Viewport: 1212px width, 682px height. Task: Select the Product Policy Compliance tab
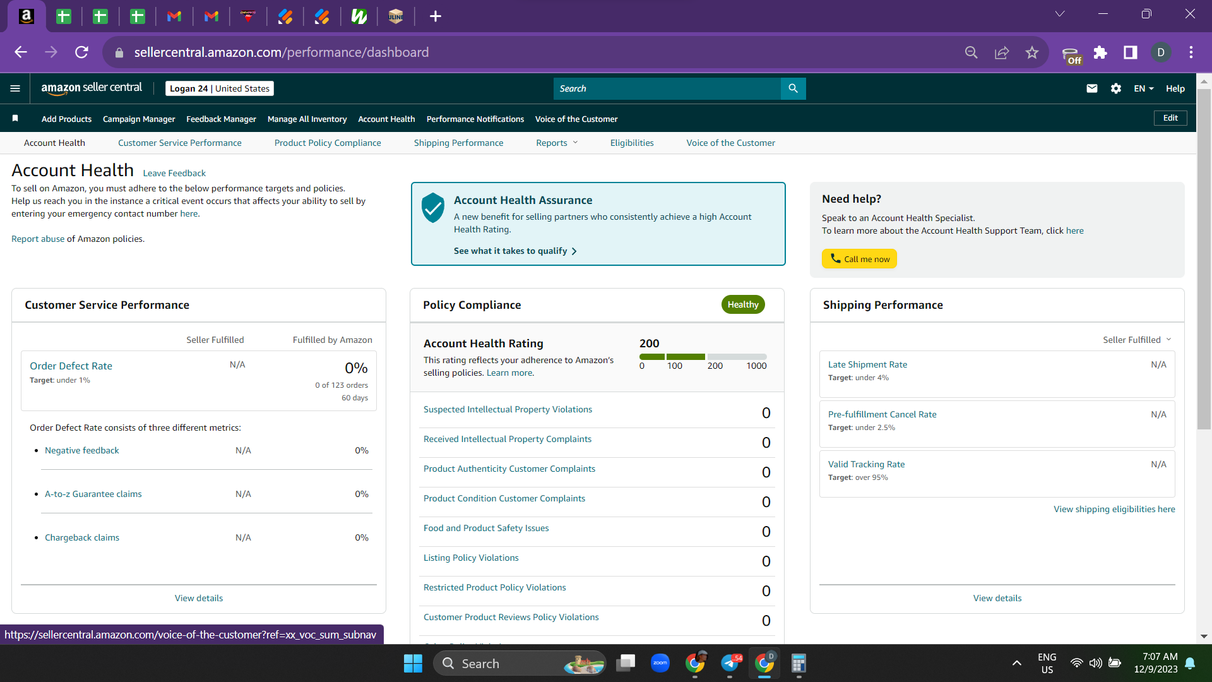pyautogui.click(x=328, y=143)
